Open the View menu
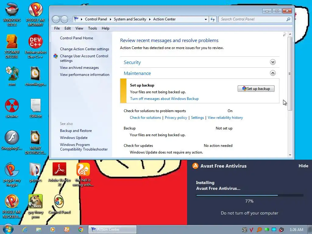 [x=79, y=28]
